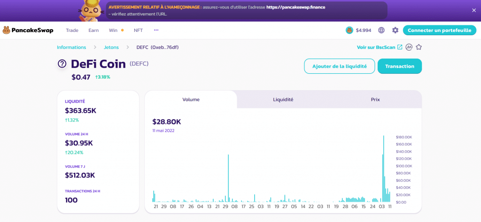Click the pancakeswap.finance URL in banner
This screenshot has height=222, width=481.
click(295, 7)
